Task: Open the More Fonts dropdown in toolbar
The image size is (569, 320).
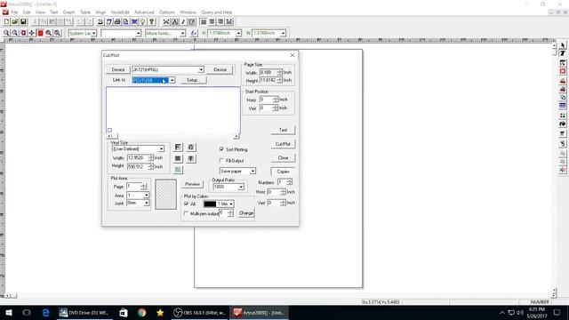Action: click(x=182, y=33)
